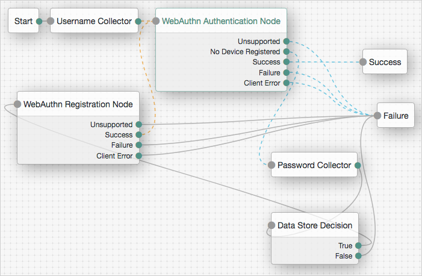Click Authentication Node Success outcome label
Image resolution: width=422 pixels, height=276 pixels.
coord(266,62)
